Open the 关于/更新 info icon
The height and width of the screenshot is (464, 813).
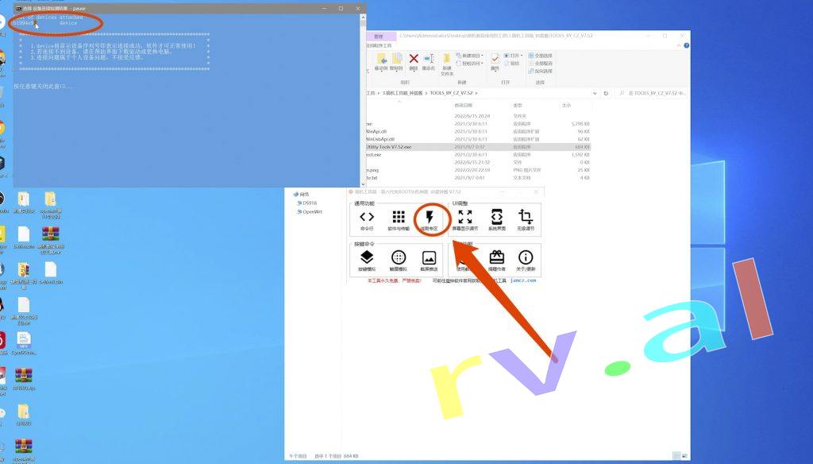(526, 260)
